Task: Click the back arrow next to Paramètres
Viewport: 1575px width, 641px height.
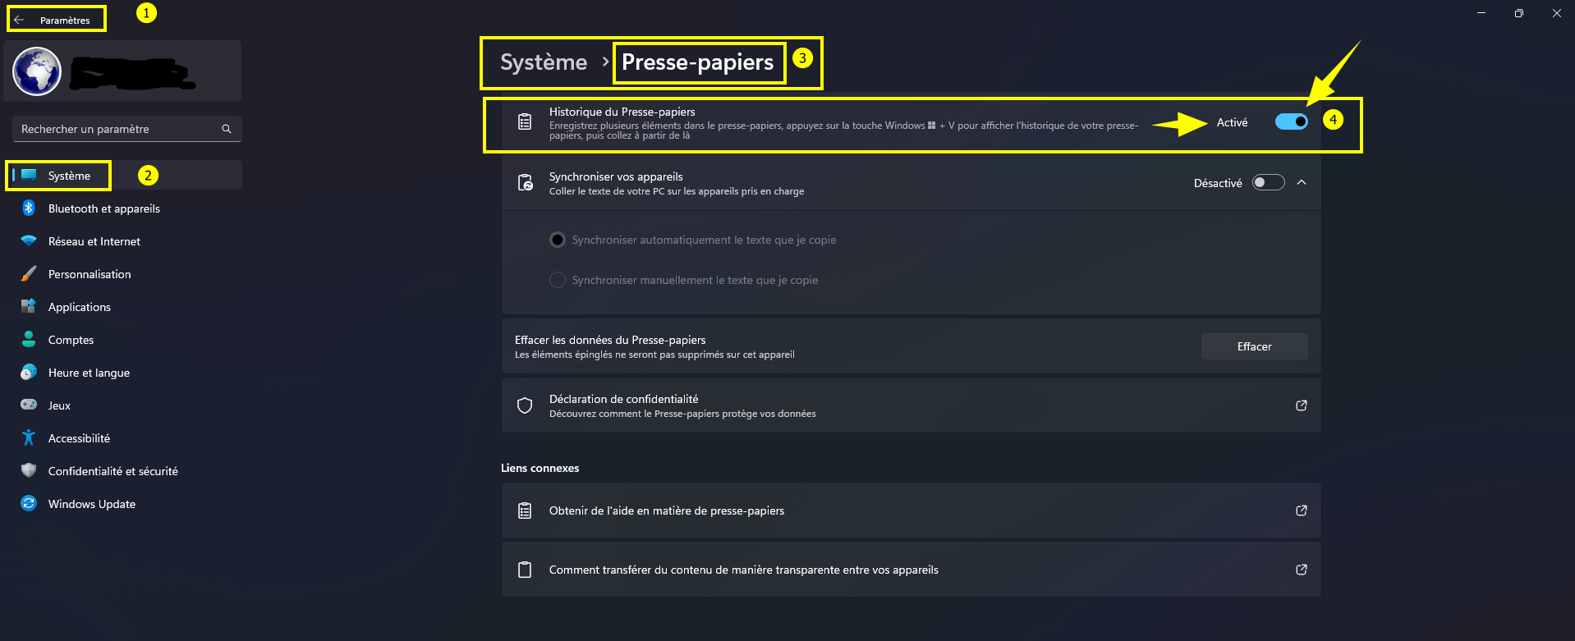Action: point(19,20)
